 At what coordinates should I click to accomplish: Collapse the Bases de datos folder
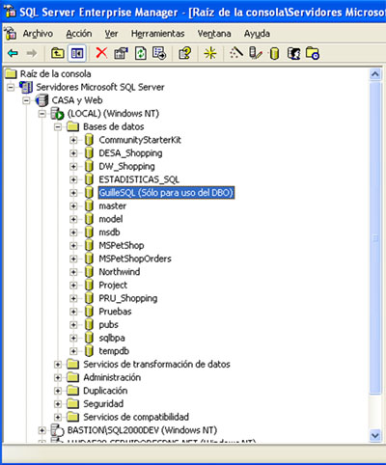click(x=58, y=126)
